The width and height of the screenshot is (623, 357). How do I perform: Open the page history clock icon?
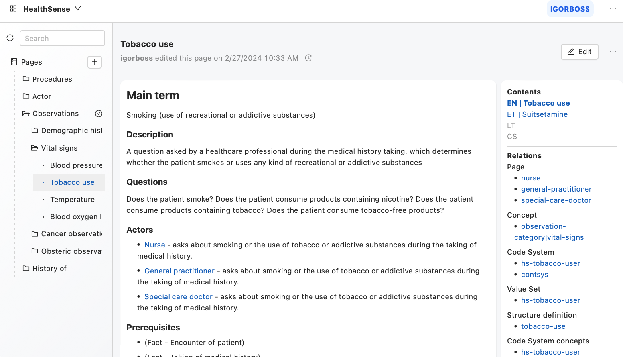click(x=308, y=58)
